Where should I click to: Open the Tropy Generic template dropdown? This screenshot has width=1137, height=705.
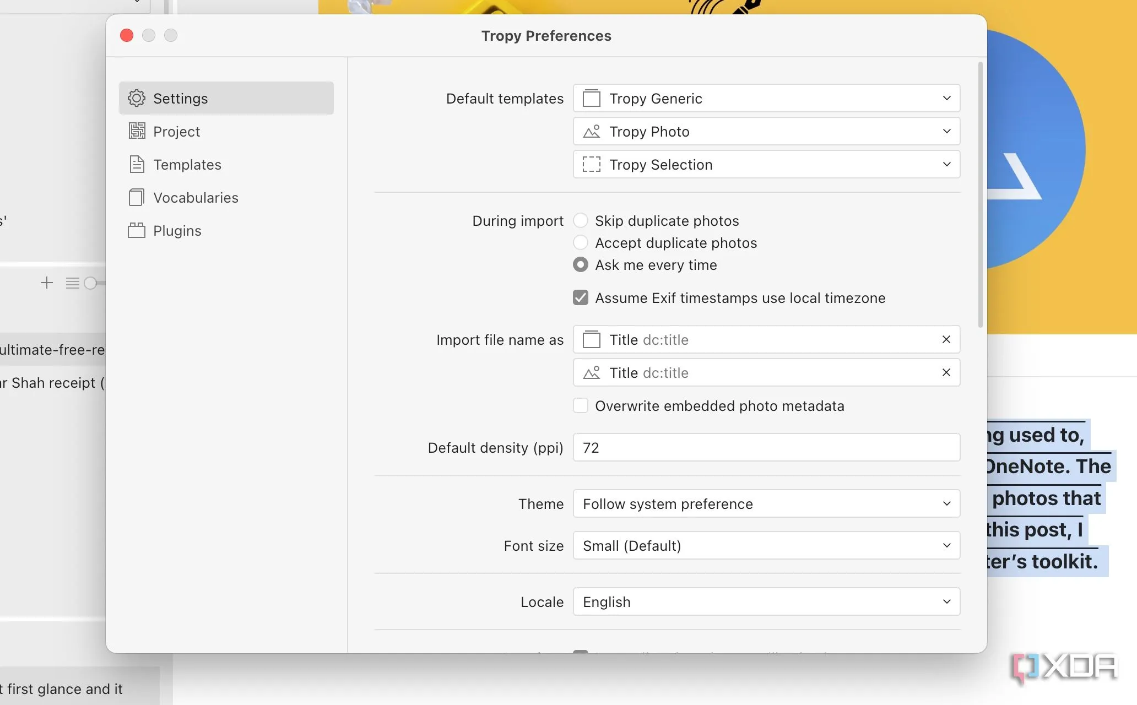[766, 98]
